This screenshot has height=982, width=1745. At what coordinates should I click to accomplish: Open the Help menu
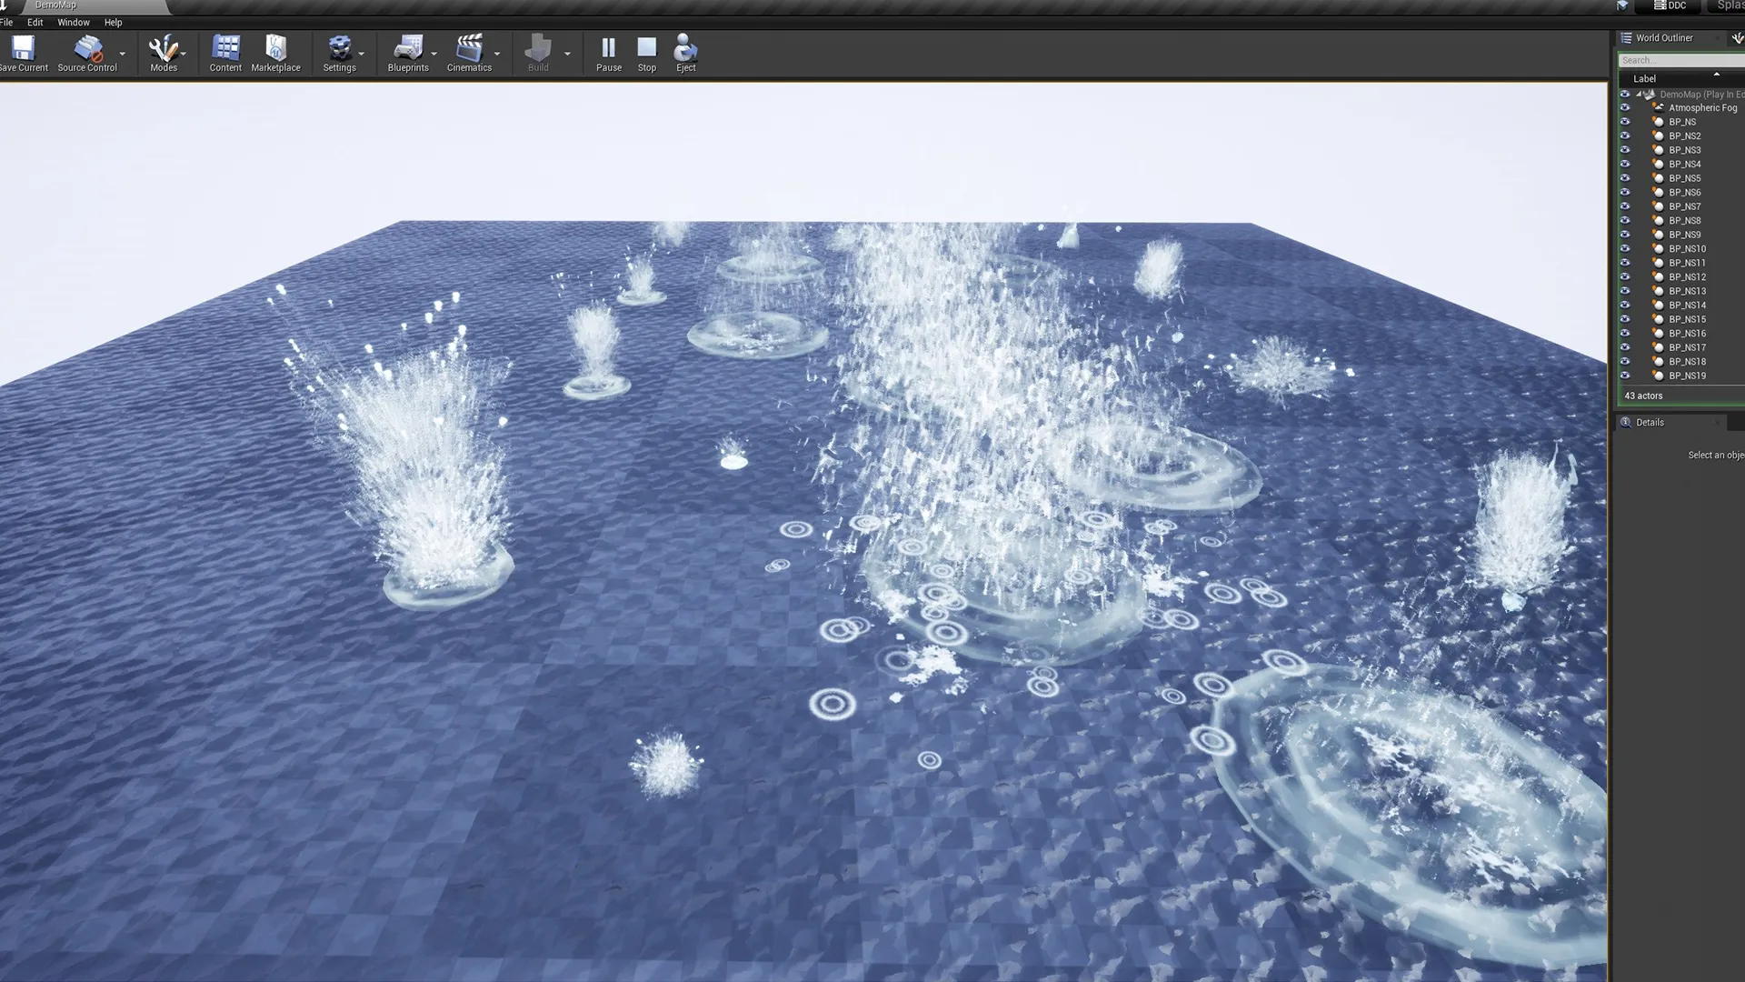click(113, 22)
